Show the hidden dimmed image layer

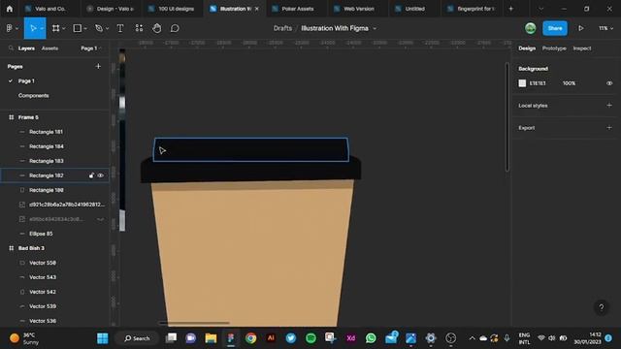tap(101, 219)
